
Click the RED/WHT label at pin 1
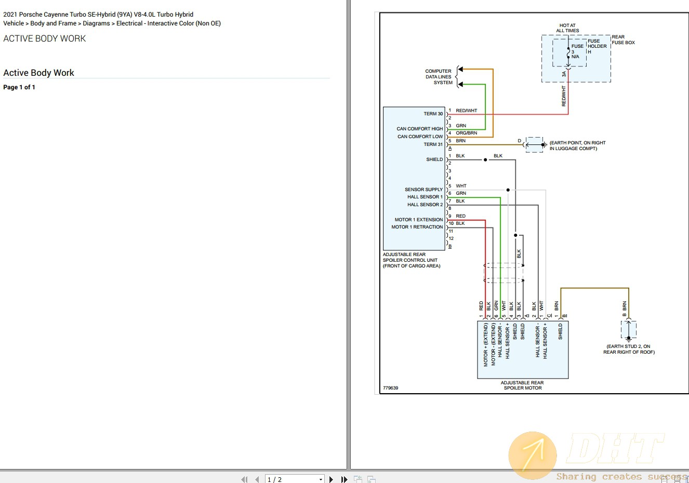coord(467,111)
